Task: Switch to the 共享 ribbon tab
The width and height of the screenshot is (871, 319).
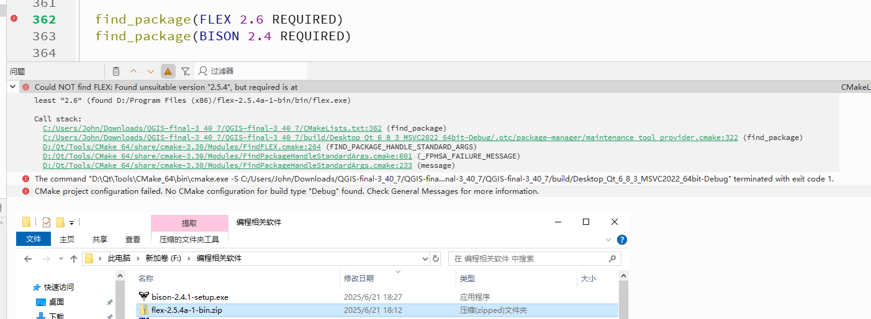Action: (x=100, y=239)
